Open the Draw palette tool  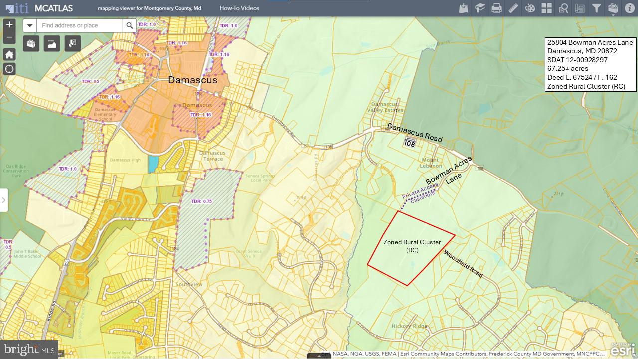(x=530, y=8)
